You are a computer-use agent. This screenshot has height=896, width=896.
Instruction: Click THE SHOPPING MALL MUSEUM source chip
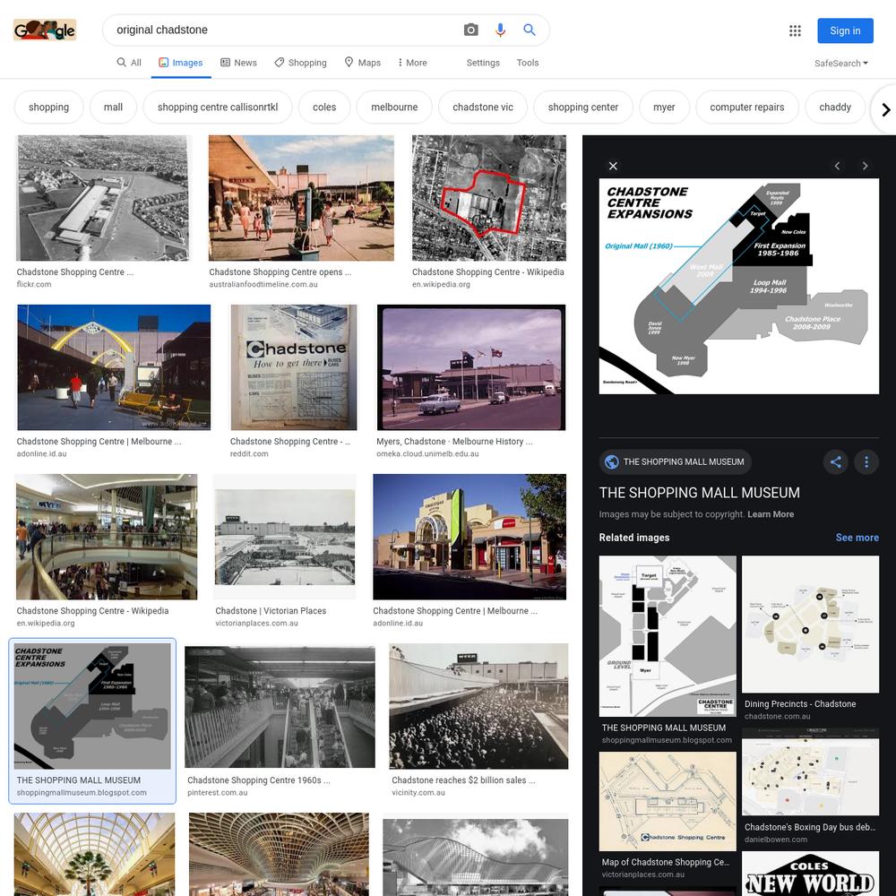pos(675,461)
